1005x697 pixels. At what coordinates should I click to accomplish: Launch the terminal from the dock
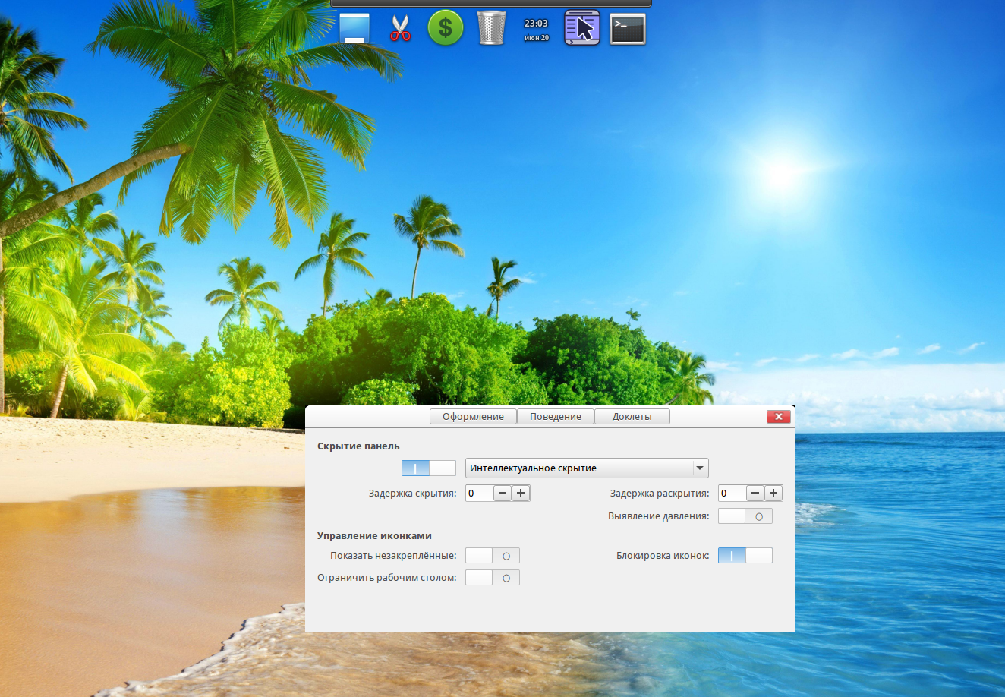pos(628,29)
